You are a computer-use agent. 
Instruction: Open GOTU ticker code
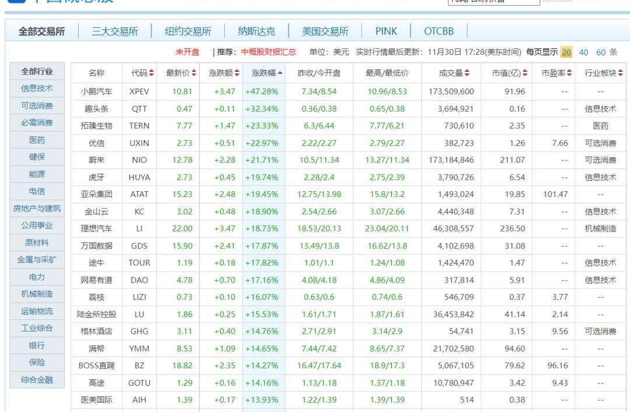pyautogui.click(x=139, y=383)
